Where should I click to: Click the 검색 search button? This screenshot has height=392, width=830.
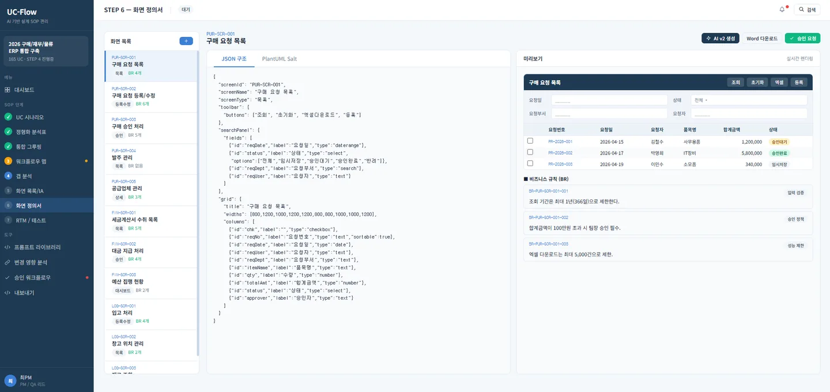click(807, 9)
